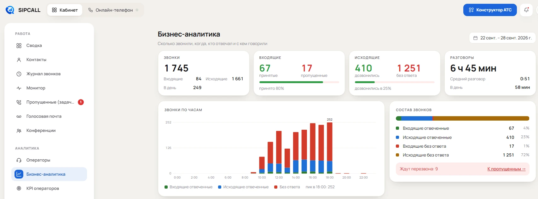Open Голосовая почта voicemail icon

(19, 117)
